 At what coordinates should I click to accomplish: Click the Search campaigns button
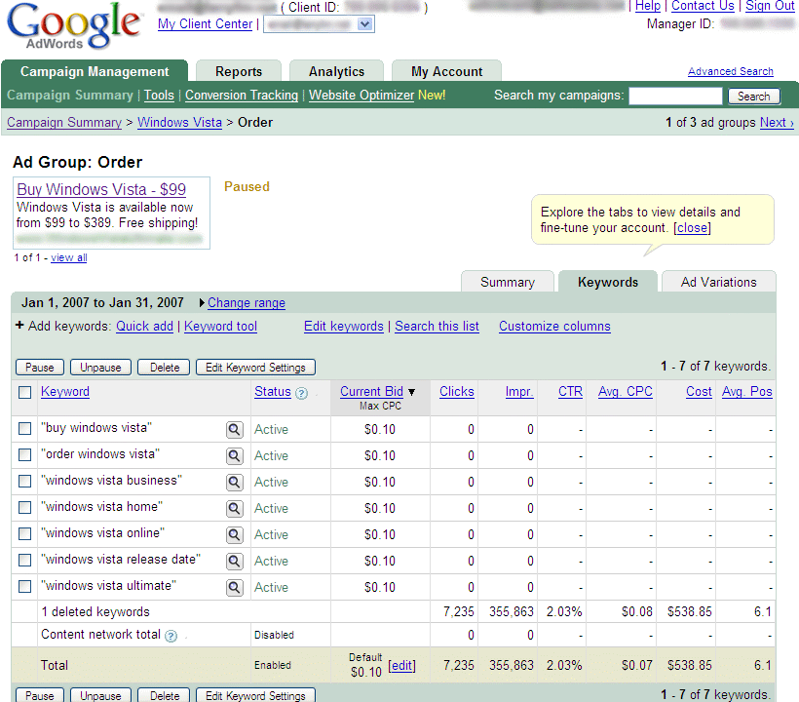(x=753, y=97)
